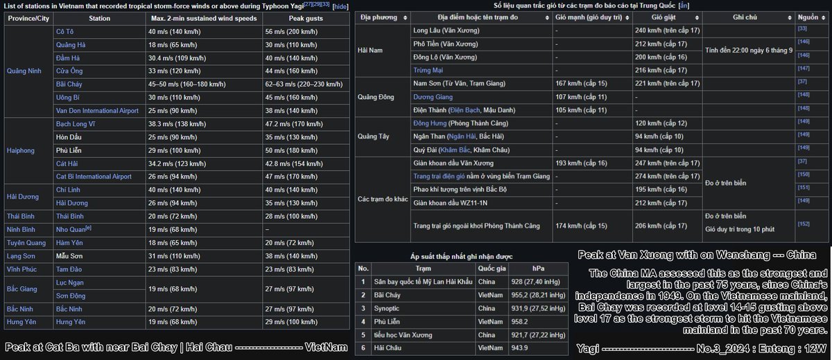Open the Bạch Long Vĩ station link
Screen dimensions: 832x360
coord(75,123)
